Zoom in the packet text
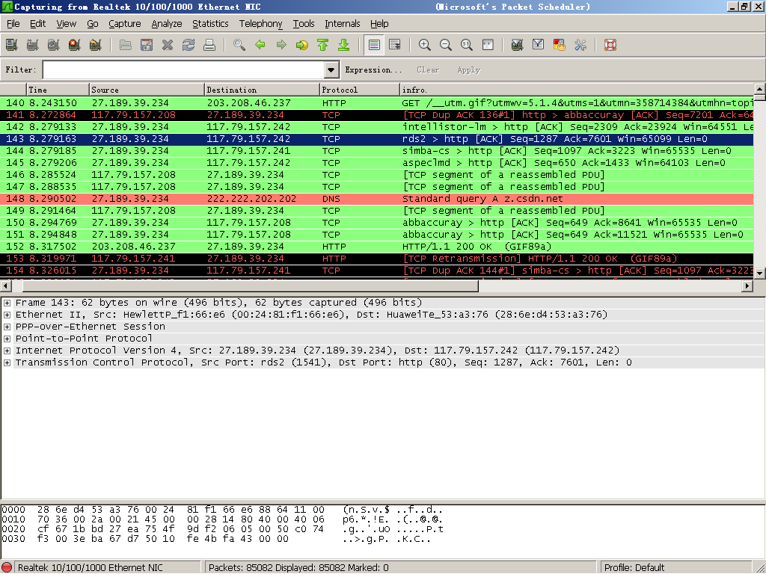The width and height of the screenshot is (766, 574). [425, 46]
